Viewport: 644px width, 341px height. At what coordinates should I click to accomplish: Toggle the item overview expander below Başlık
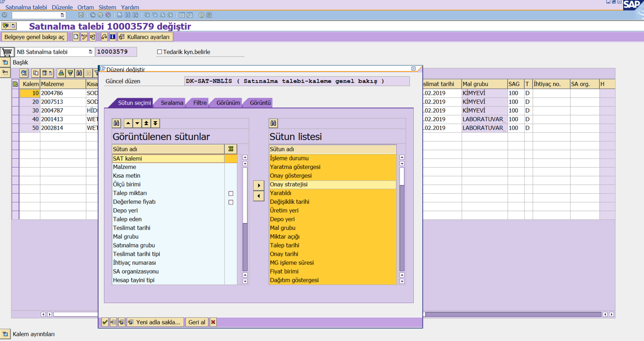pyautogui.click(x=5, y=72)
